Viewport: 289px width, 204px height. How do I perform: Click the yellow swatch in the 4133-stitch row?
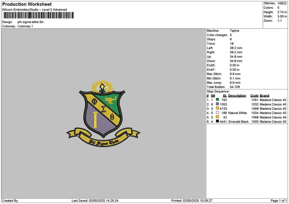(218, 108)
